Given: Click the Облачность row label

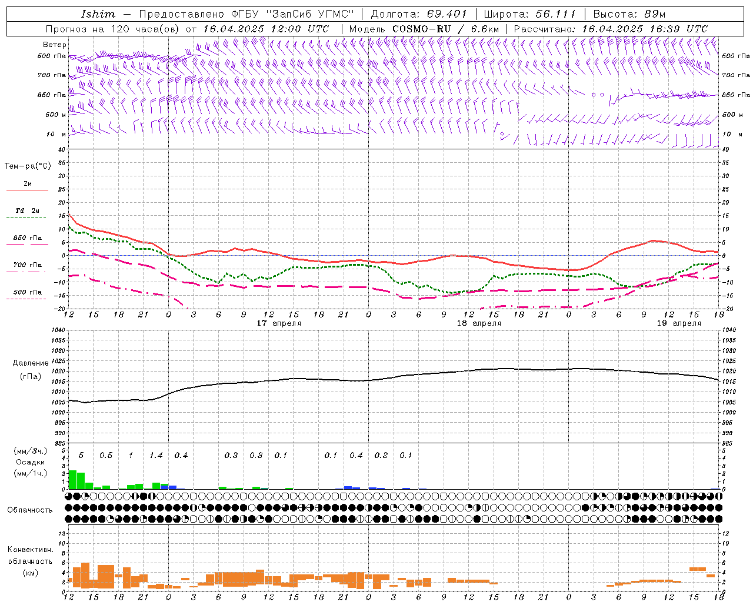Looking at the screenshot, I should [30, 510].
